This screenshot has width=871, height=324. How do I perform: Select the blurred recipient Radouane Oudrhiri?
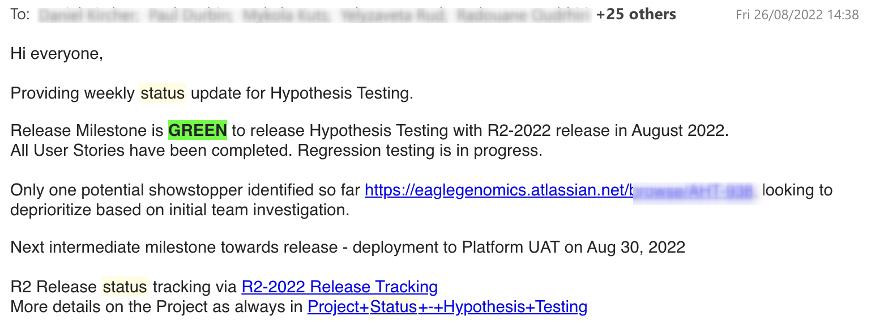pos(524,15)
